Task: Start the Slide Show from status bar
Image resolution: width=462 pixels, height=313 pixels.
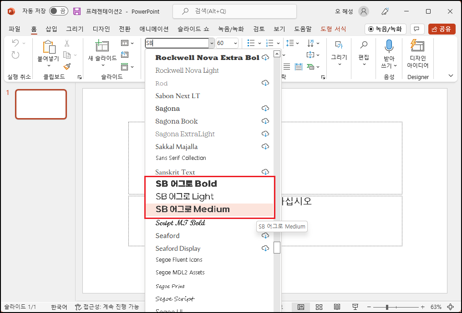Action: (355, 307)
